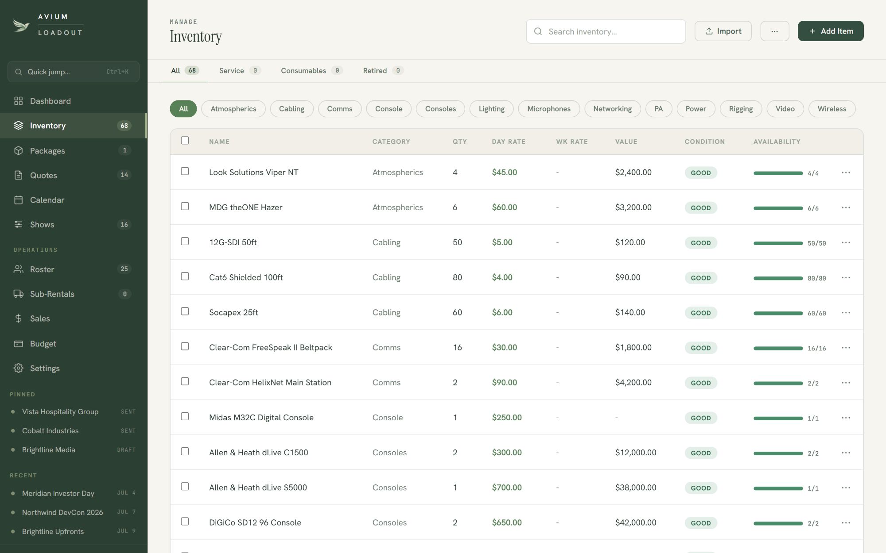Switch to the Consumables tab
Image resolution: width=886 pixels, height=553 pixels.
pyautogui.click(x=311, y=70)
